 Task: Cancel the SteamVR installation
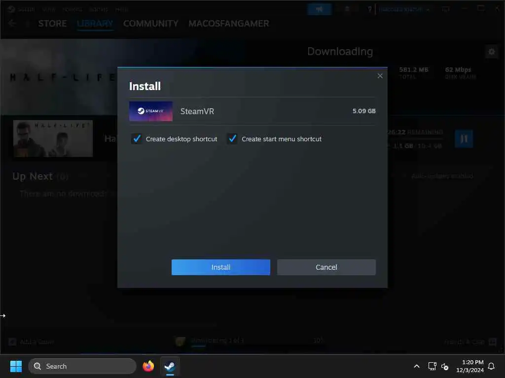(x=326, y=267)
